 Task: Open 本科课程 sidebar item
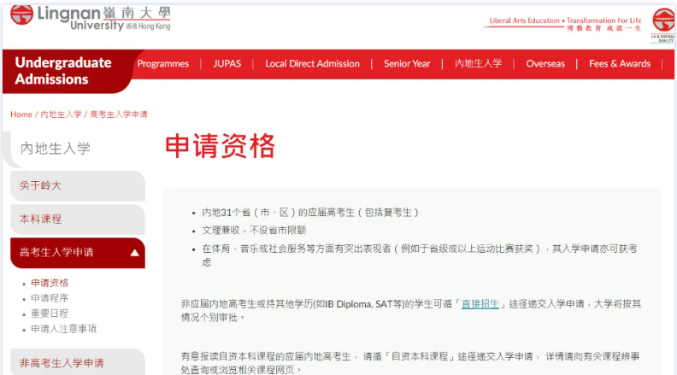pyautogui.click(x=41, y=219)
